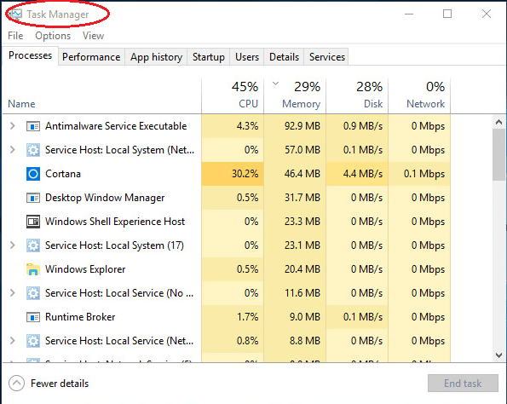The image size is (507, 404).
Task: Click the Fewer details link text
Action: pos(60,384)
